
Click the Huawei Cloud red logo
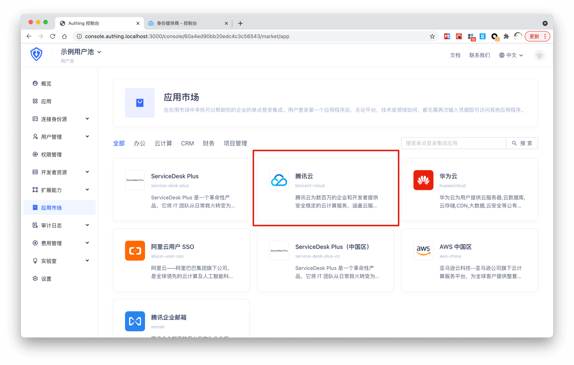[423, 180]
